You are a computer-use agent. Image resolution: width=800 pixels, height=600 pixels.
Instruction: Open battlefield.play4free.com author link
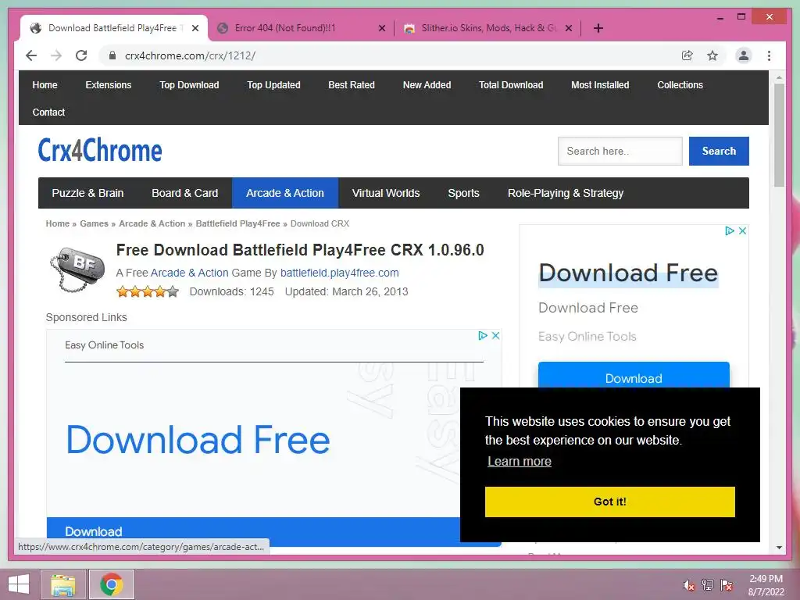pos(339,273)
